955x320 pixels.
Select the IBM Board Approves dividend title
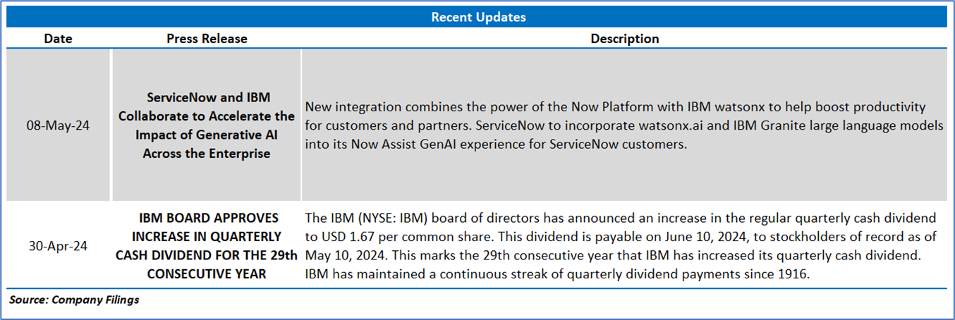(207, 246)
